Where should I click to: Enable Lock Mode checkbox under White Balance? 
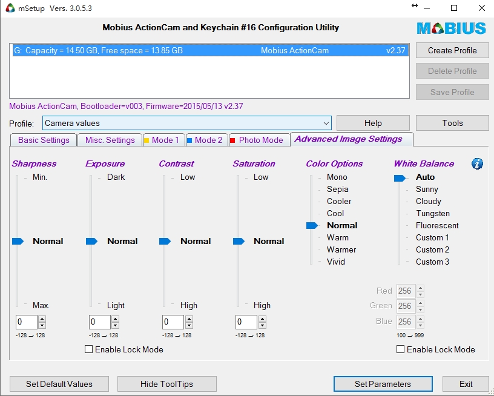pyautogui.click(x=400, y=349)
